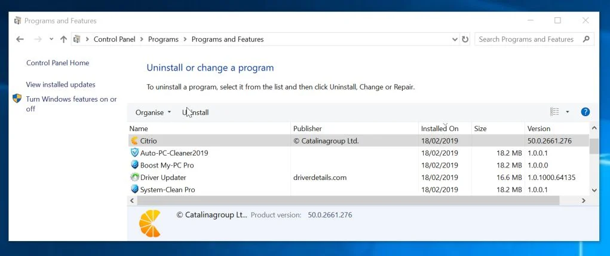
Task: Click the horizontal scrollbar left arrow
Action: click(132, 200)
